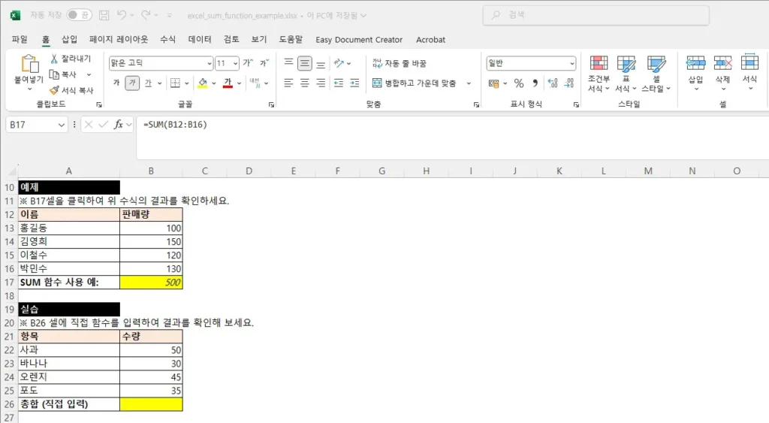
Task: Click Wrap Text (자동 줄 바꿈)
Action: pyautogui.click(x=400, y=63)
